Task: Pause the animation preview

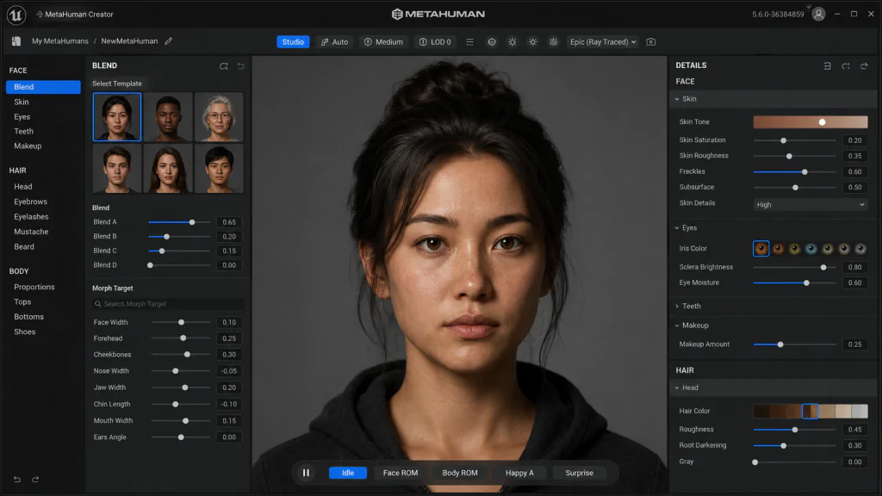Action: tap(306, 473)
